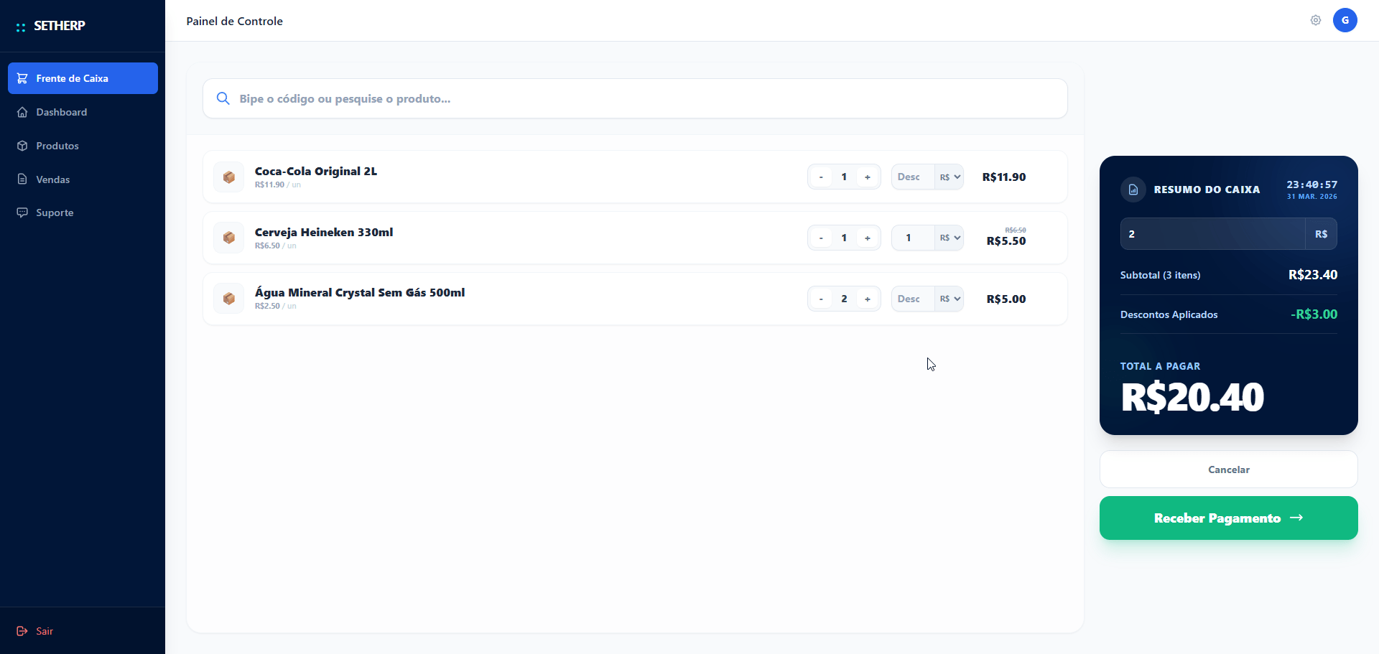This screenshot has width=1379, height=654.
Task: Expand Heineken discount type R$ dropdown
Action: [949, 238]
